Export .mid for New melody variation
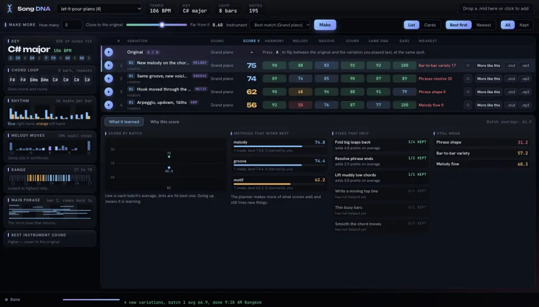Image resolution: width=539 pixels, height=307 pixels. [x=511, y=65]
